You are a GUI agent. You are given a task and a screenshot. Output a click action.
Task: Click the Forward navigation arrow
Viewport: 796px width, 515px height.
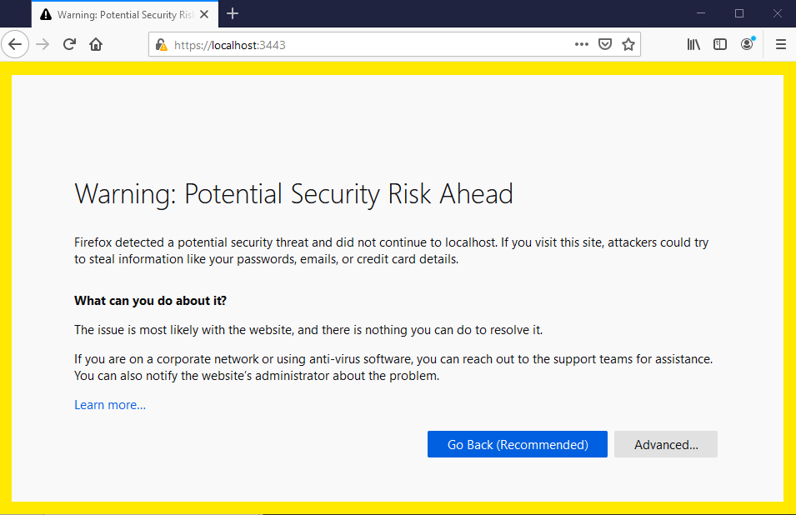pos(43,45)
